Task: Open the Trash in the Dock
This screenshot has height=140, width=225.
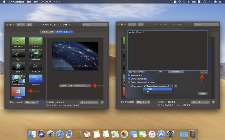Action: [x=193, y=134]
